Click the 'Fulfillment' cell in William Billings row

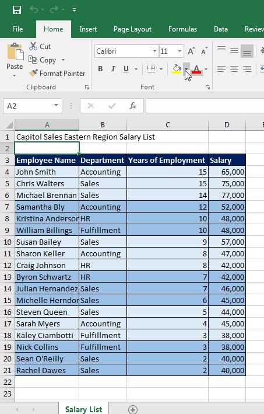coord(103,230)
